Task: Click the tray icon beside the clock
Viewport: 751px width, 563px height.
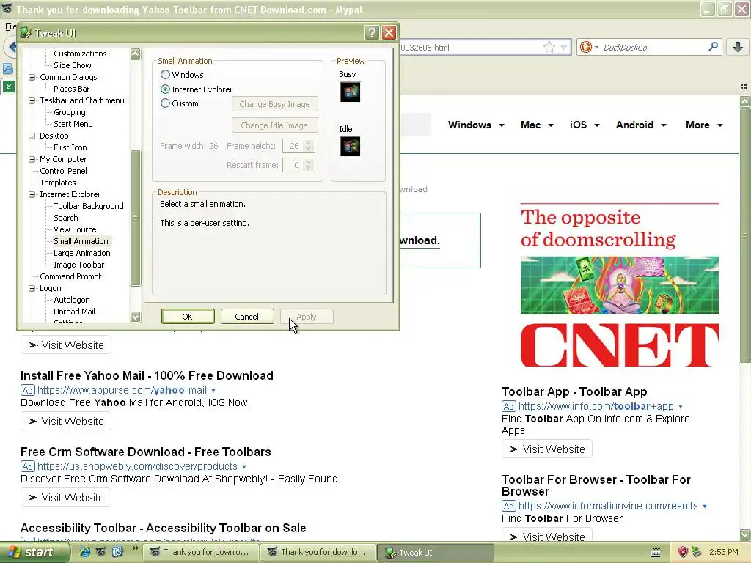Action: pyautogui.click(x=697, y=552)
